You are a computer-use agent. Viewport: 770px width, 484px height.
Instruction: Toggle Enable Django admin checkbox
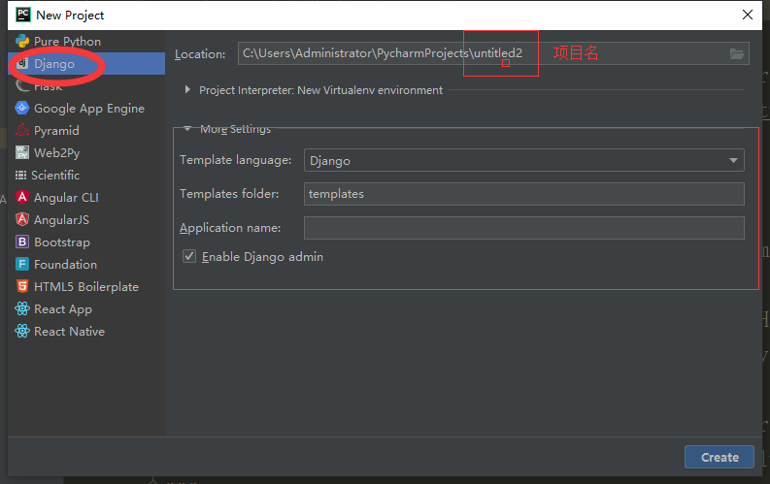pos(189,256)
